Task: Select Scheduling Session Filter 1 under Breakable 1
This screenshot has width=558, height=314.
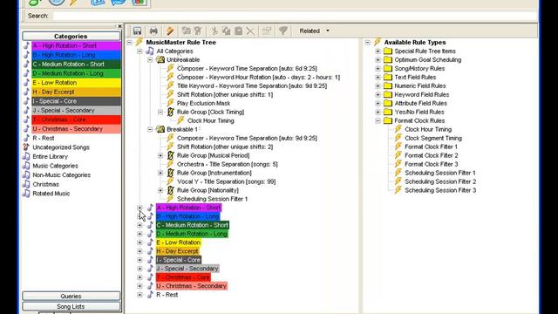Action: click(212, 199)
